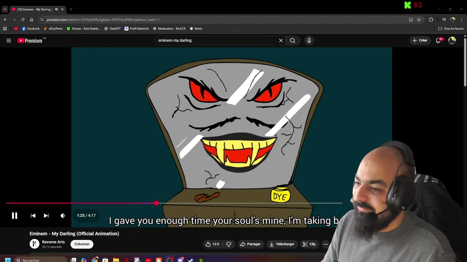Create a Clip with scissors button
Image resolution: width=467 pixels, height=262 pixels.
point(309,244)
